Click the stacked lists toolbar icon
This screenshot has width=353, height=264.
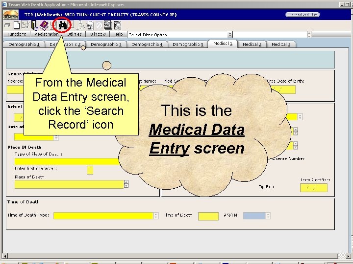[108, 25]
